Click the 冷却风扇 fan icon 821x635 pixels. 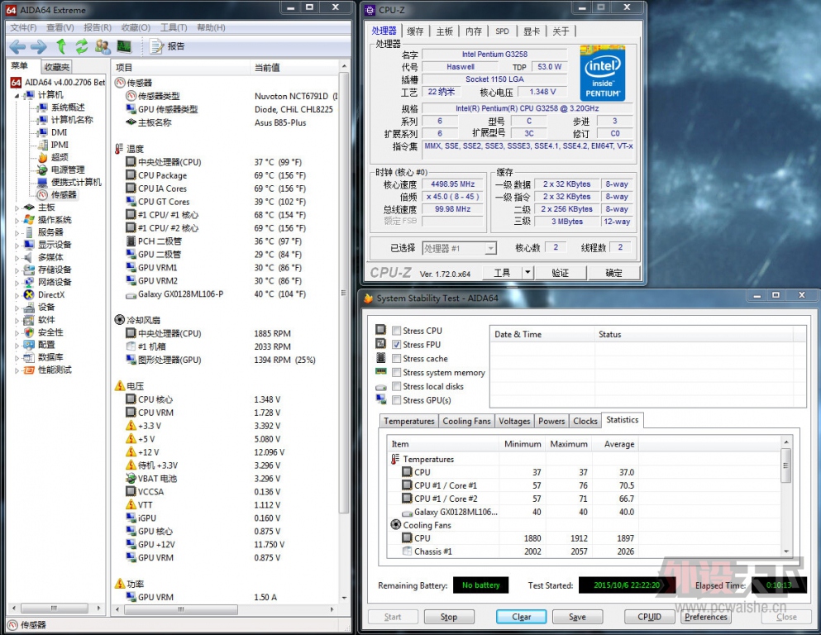120,320
